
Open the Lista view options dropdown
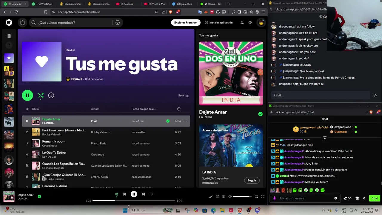183,95
